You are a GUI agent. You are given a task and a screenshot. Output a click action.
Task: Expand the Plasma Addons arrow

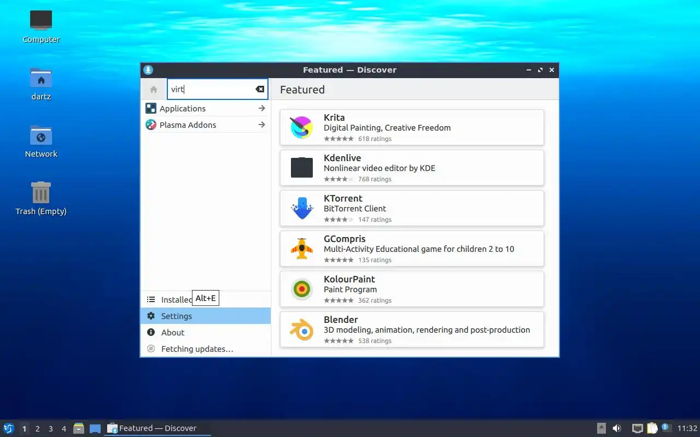[x=262, y=125]
